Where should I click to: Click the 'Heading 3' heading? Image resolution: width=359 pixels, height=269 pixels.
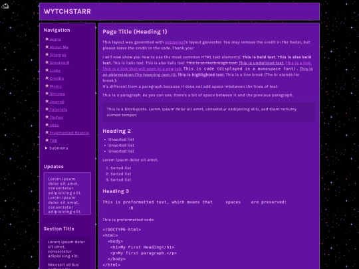point(116,191)
